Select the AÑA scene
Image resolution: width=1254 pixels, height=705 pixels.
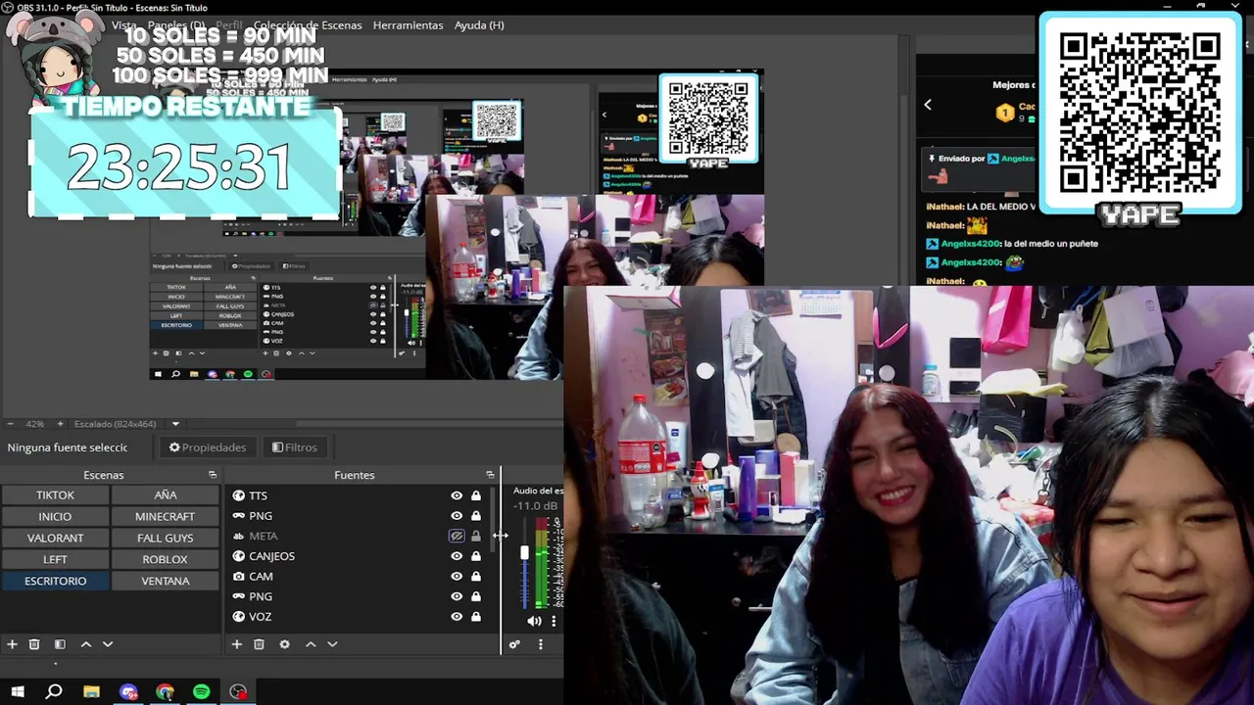[x=165, y=495]
